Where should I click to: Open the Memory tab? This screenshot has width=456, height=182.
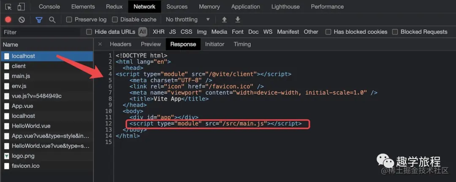[210, 7]
